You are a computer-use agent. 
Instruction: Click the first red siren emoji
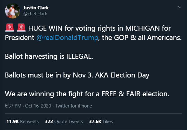pyautogui.click(x=9, y=28)
